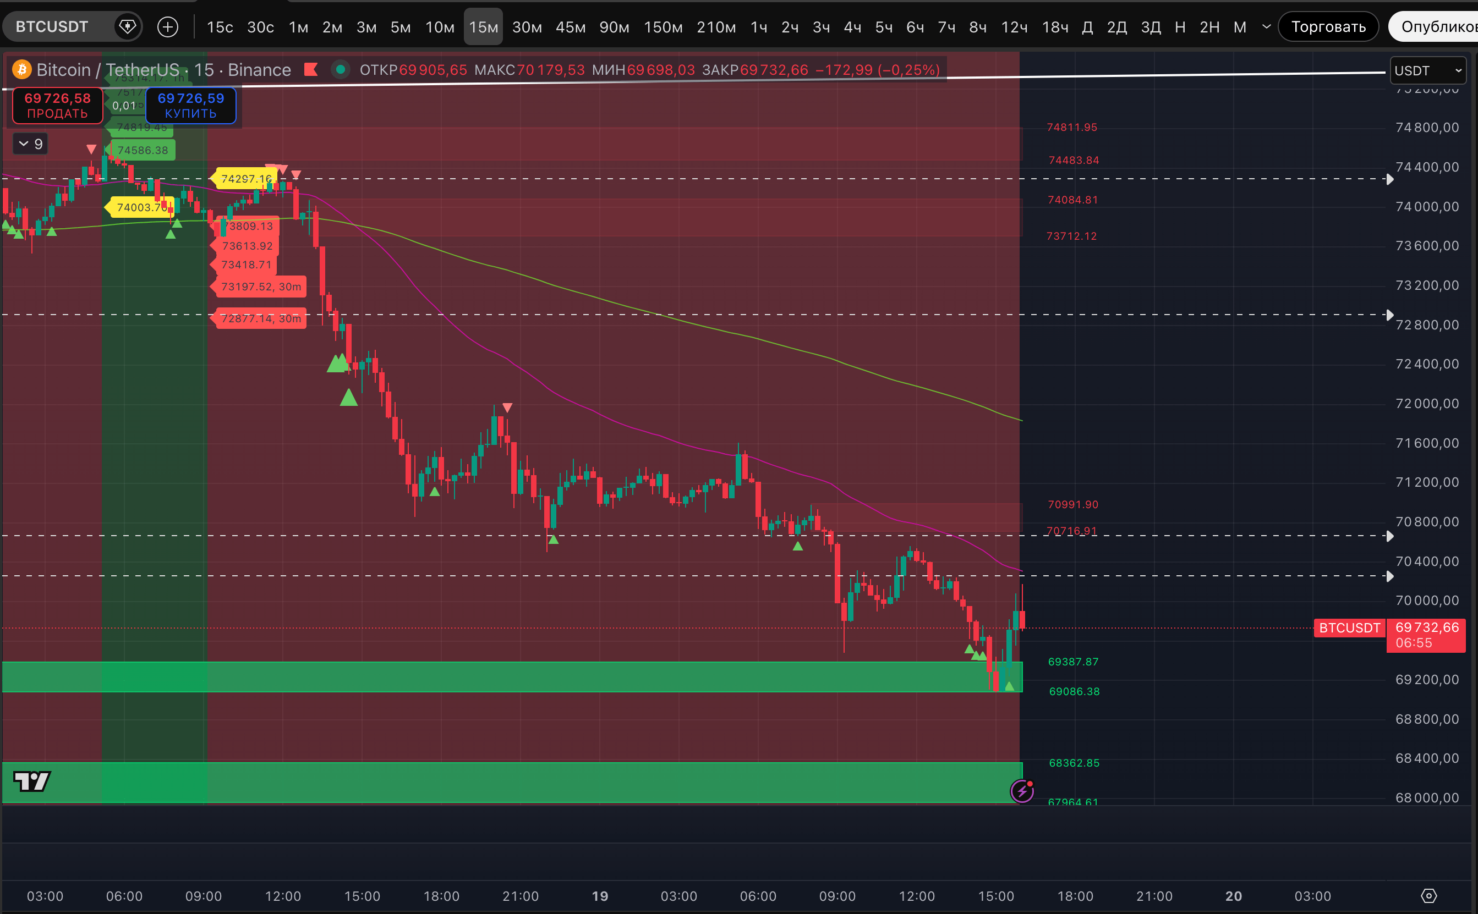Switch to the 30м timeframe
Viewport: 1478px width, 914px height.
point(527,27)
